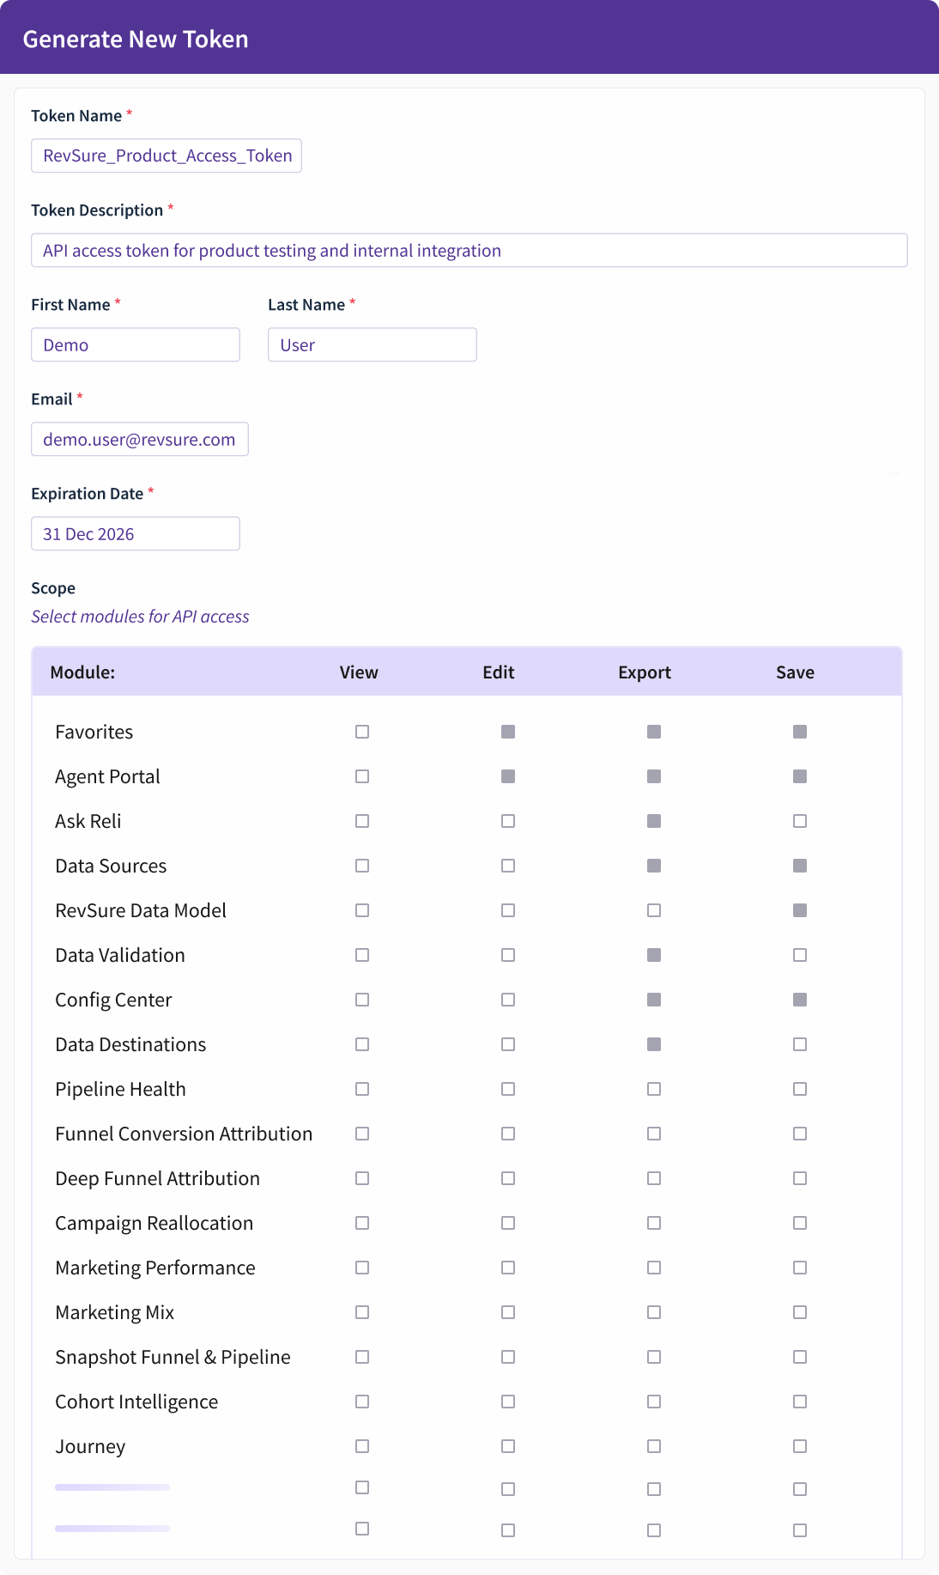
Task: Check View box for Pipeline Health
Action: [362, 1089]
